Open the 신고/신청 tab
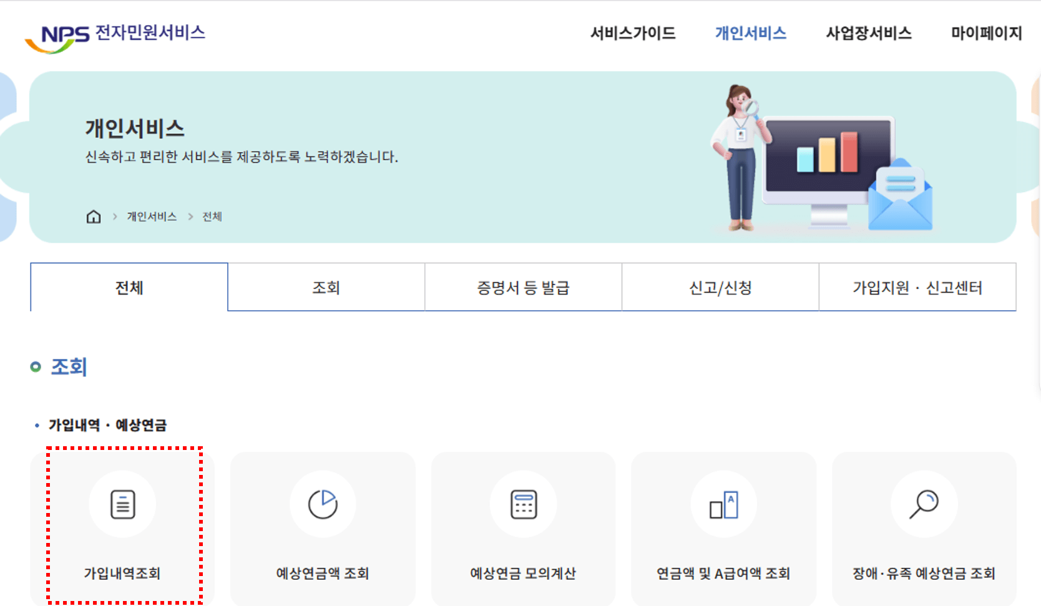 pyautogui.click(x=720, y=287)
